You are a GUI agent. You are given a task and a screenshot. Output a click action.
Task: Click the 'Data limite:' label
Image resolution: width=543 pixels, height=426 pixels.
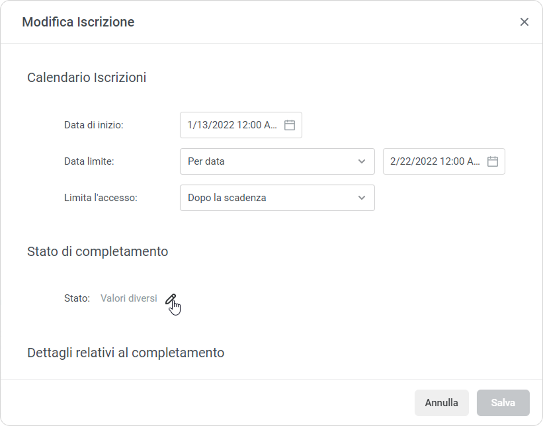pyautogui.click(x=89, y=161)
